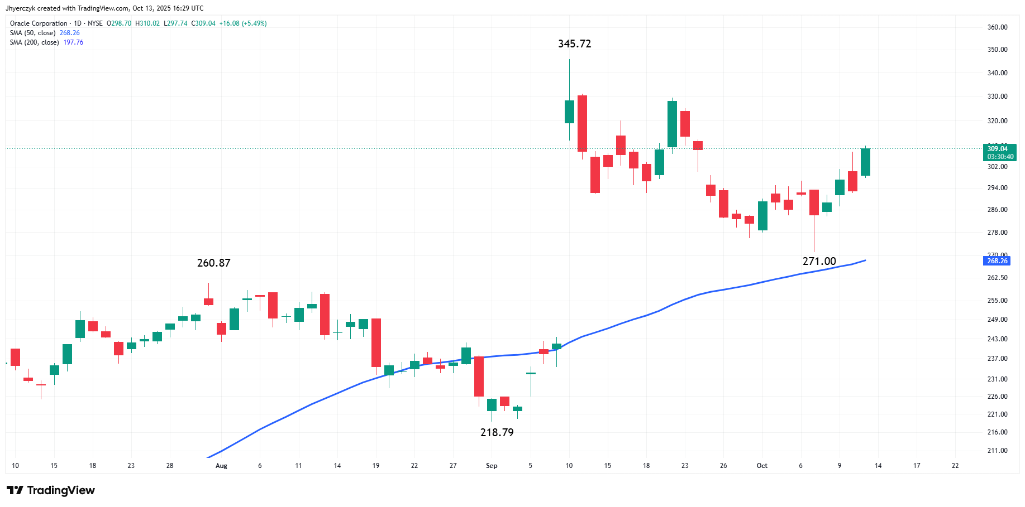Click the 260.87 price annotation

point(213,263)
